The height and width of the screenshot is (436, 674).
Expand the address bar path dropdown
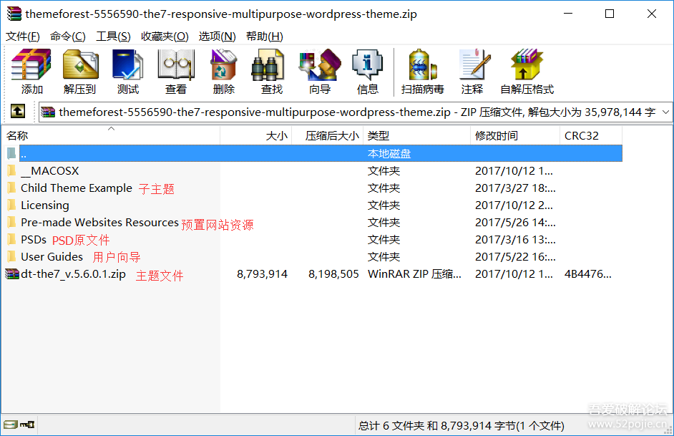click(x=666, y=112)
